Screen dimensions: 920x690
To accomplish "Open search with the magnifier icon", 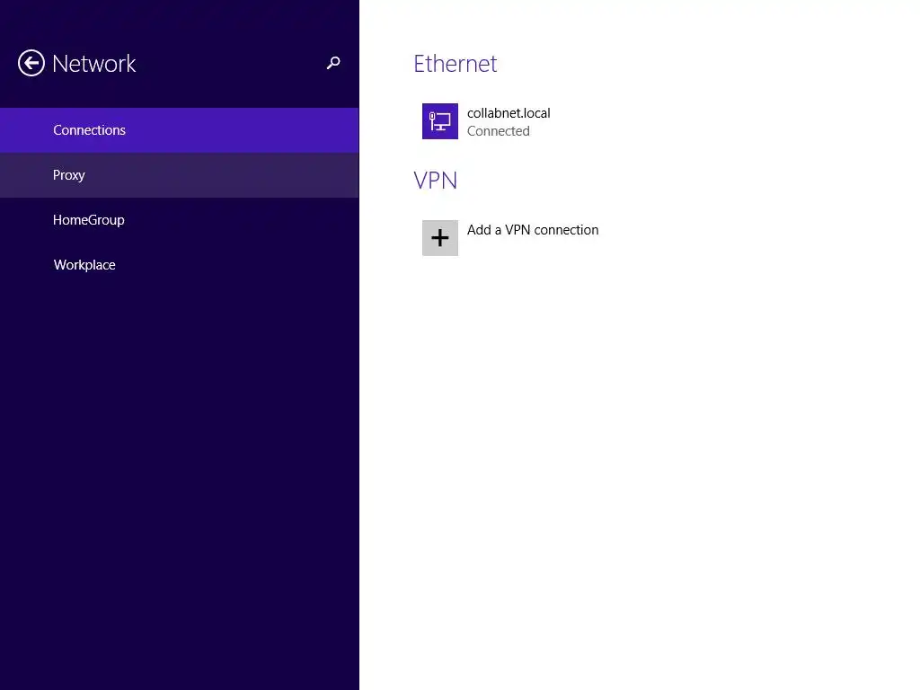I will click(x=333, y=63).
